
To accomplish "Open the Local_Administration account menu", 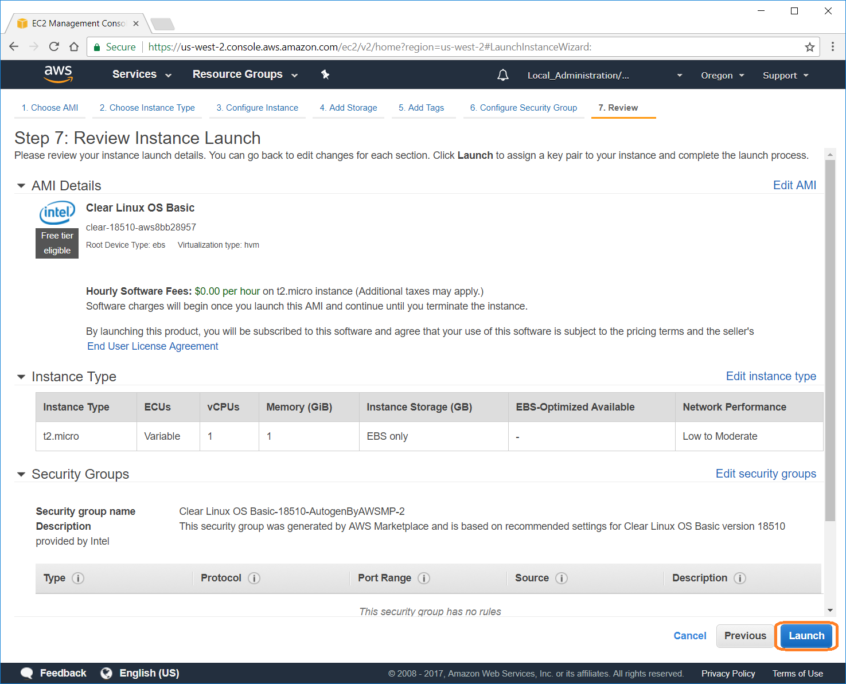I will coord(605,75).
